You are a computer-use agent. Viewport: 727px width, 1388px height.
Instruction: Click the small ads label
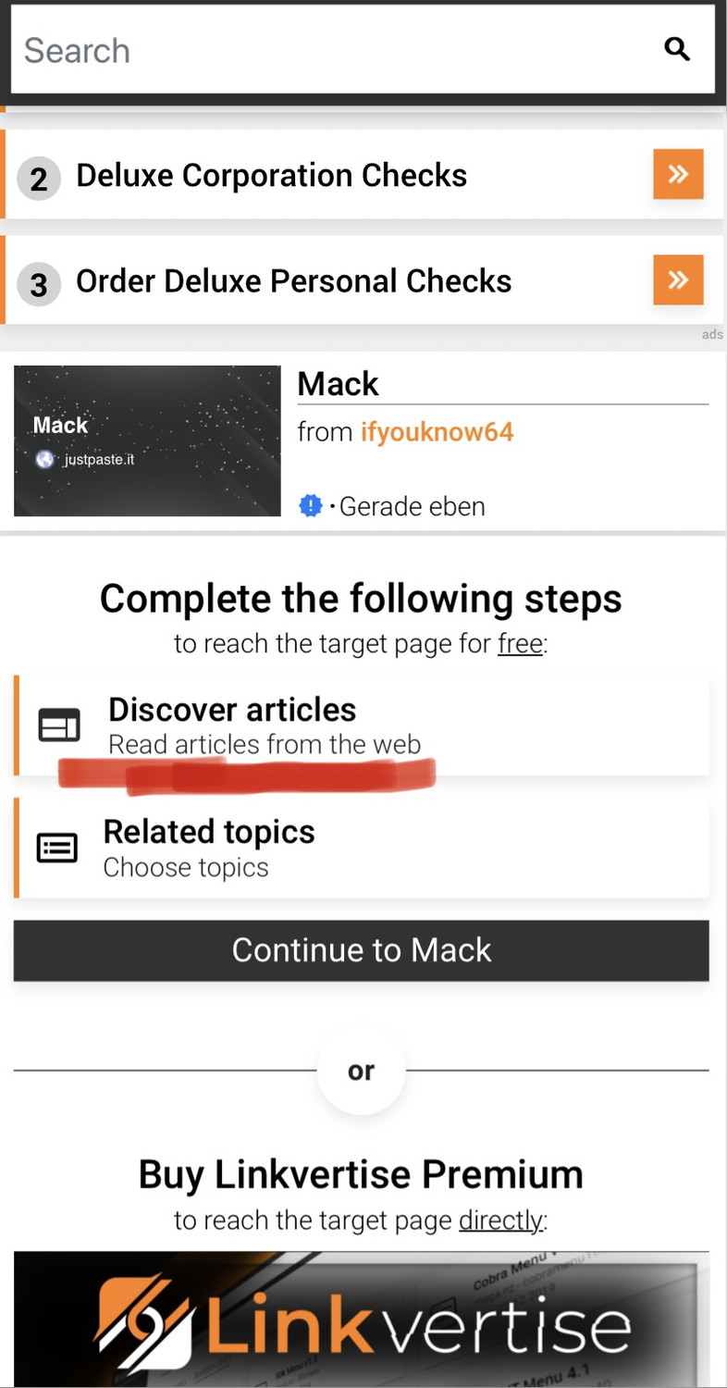[712, 334]
